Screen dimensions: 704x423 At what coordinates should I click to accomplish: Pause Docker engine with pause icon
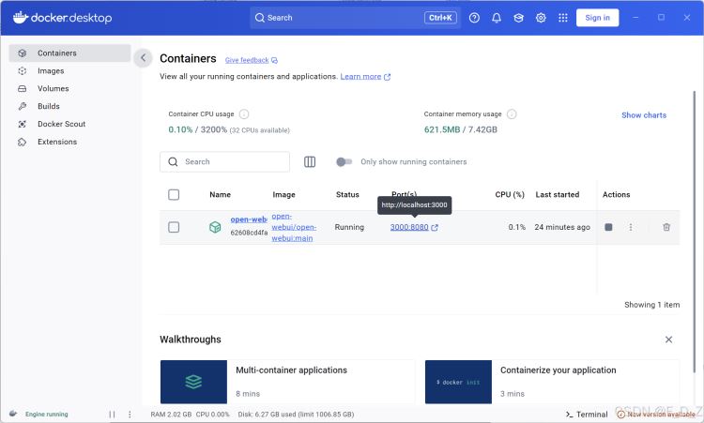coord(112,414)
